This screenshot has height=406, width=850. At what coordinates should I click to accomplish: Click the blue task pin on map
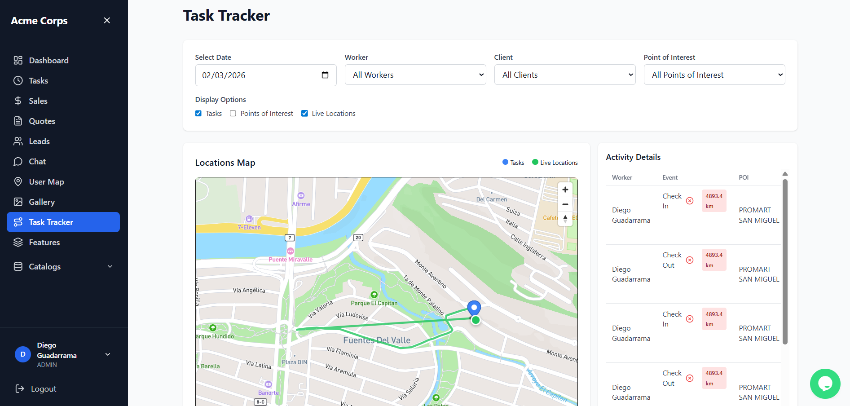pos(474,308)
